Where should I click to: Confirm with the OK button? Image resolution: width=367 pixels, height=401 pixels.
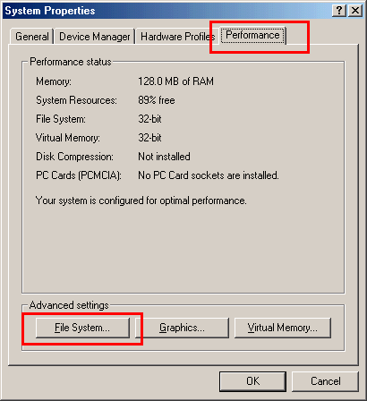[x=252, y=381]
